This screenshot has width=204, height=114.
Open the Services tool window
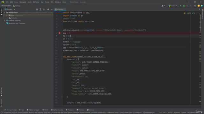(x=91, y=110)
